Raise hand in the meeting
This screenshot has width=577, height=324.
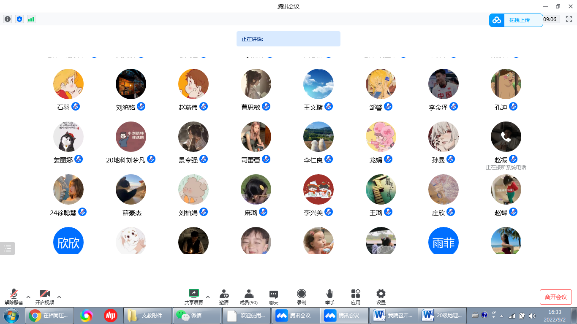(330, 297)
